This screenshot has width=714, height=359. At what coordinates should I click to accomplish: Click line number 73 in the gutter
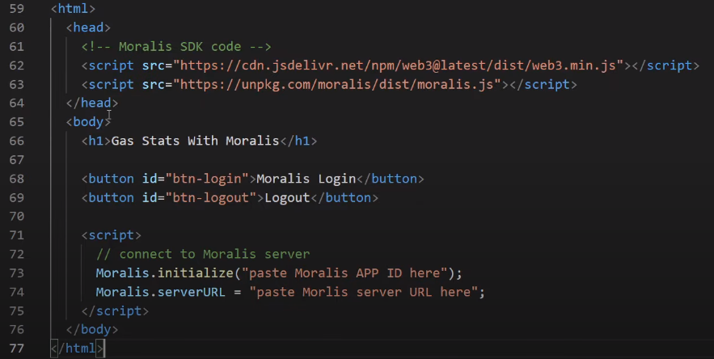(x=16, y=273)
